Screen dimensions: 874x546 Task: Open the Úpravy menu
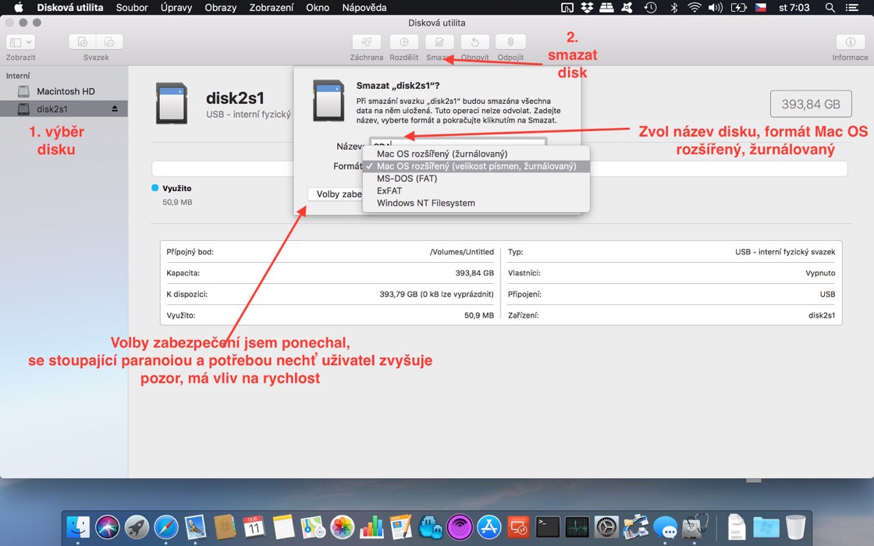176,7
